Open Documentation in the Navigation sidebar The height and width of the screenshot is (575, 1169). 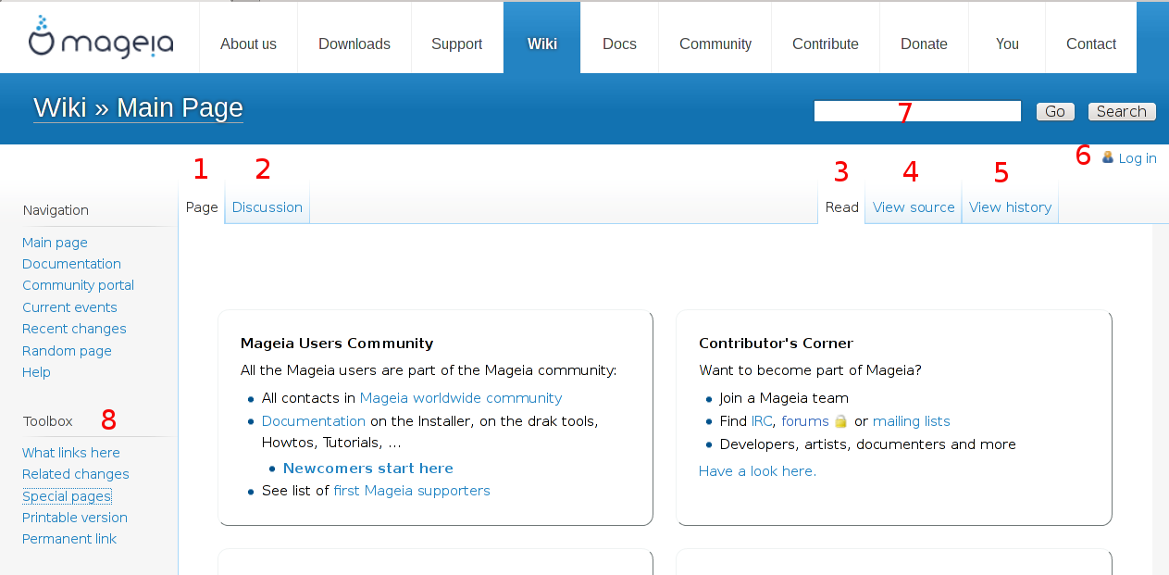pos(71,264)
